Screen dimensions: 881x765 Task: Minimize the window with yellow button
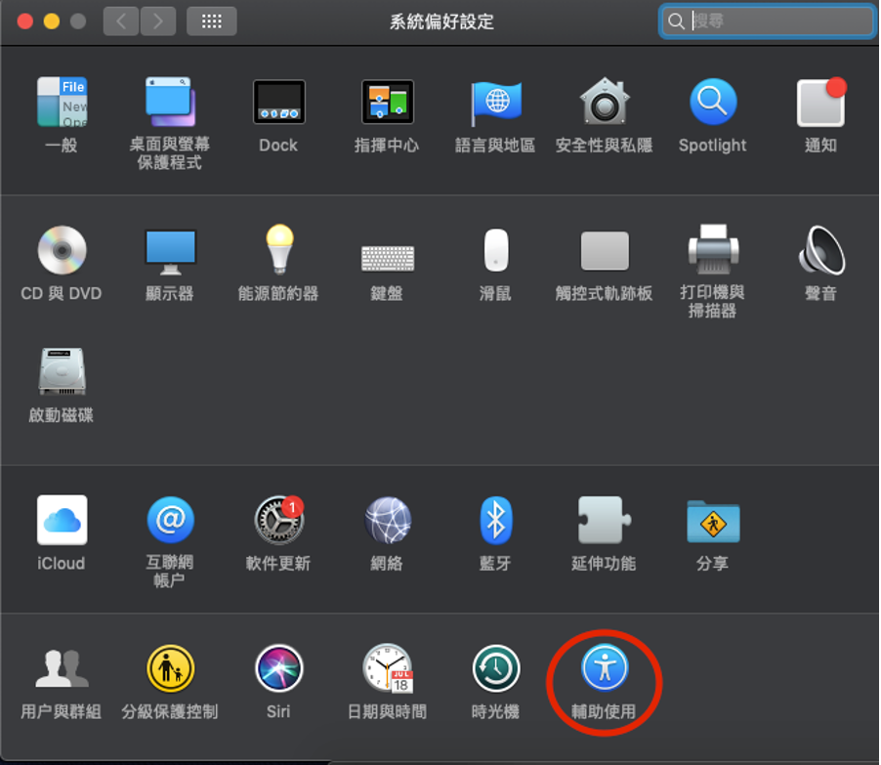click(x=52, y=21)
